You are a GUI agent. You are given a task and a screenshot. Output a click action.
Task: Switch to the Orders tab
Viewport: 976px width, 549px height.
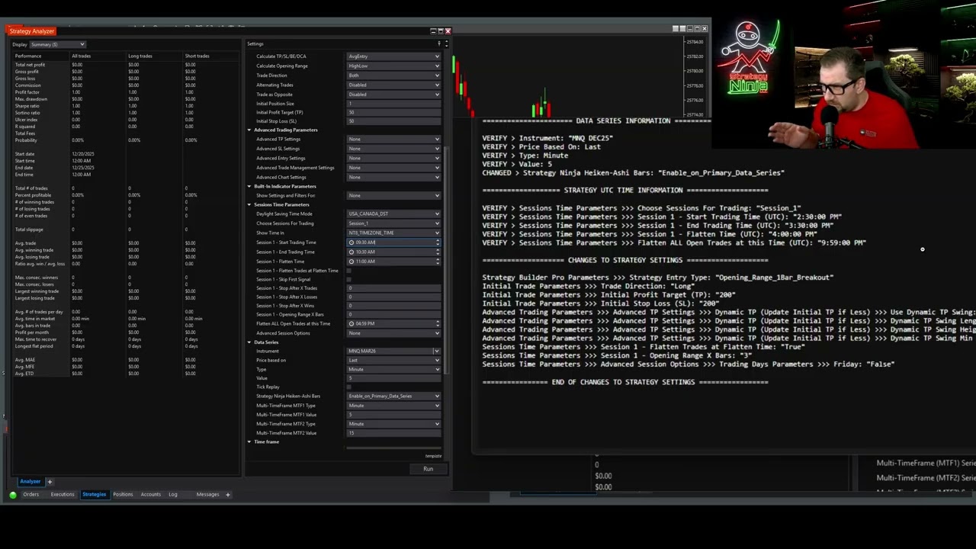coord(30,494)
